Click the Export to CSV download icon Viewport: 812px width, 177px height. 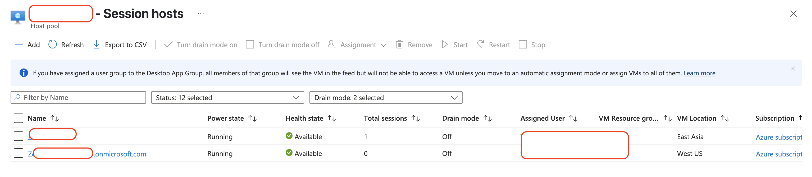(97, 45)
